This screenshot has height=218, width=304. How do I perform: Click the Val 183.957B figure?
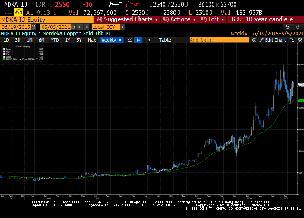coord(241,13)
